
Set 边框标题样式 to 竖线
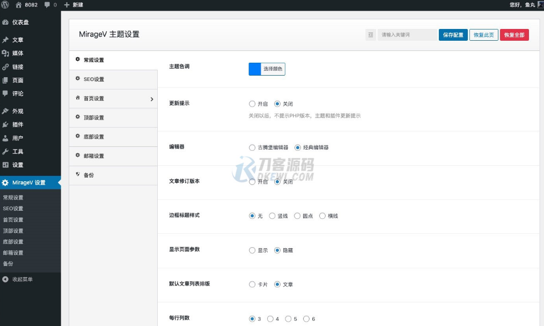pos(272,216)
